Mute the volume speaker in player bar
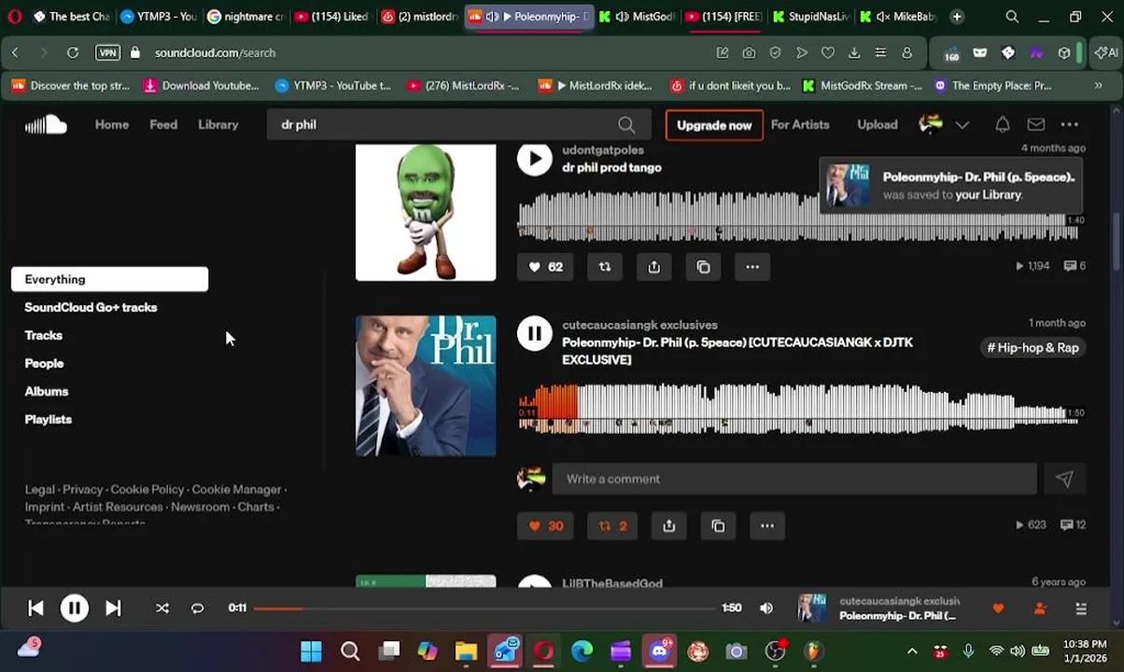Image resolution: width=1124 pixels, height=672 pixels. pos(766,609)
